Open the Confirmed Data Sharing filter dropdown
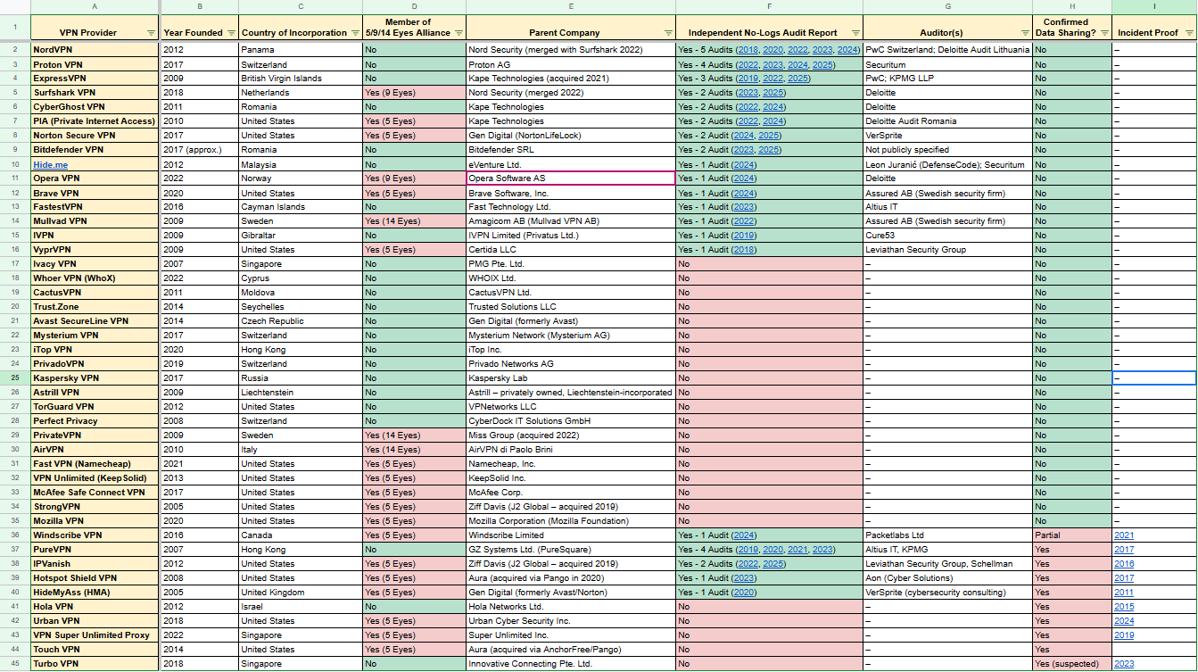1198x672 pixels. click(x=1104, y=33)
